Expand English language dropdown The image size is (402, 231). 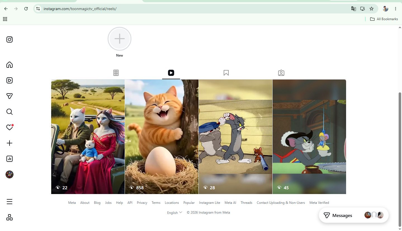pyautogui.click(x=174, y=213)
